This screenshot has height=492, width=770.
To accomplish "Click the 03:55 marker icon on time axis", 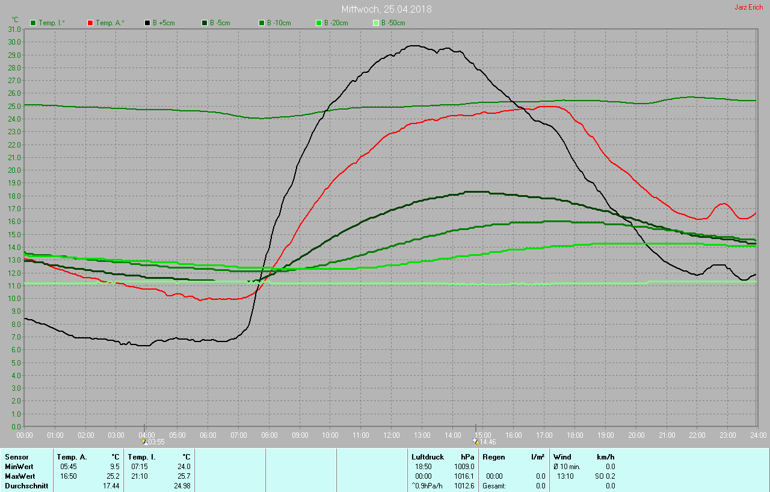I will (144, 441).
